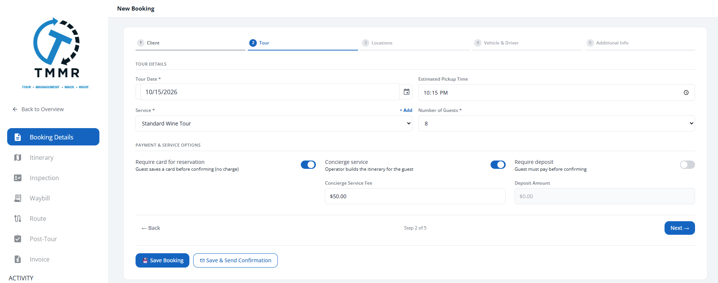718x283 pixels.
Task: Click the Route path icon
Action: click(18, 219)
